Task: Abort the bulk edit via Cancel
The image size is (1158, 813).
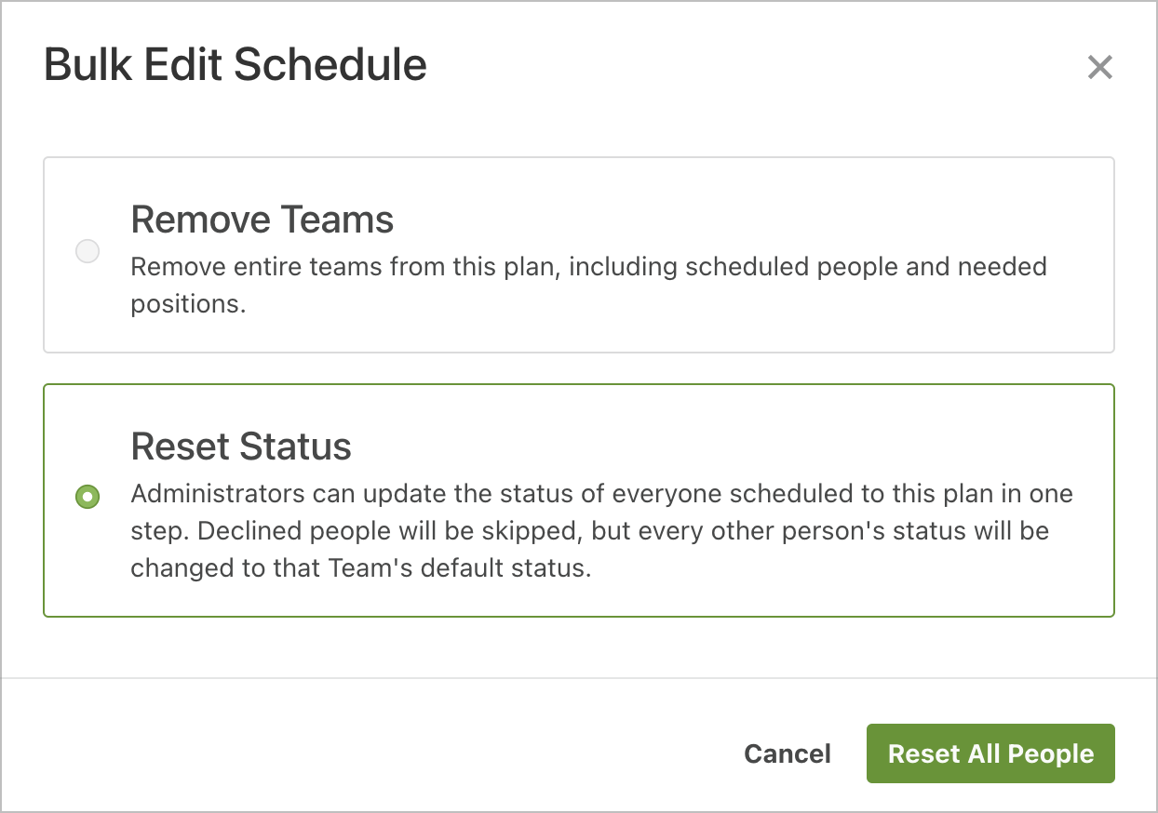Action: 788,753
